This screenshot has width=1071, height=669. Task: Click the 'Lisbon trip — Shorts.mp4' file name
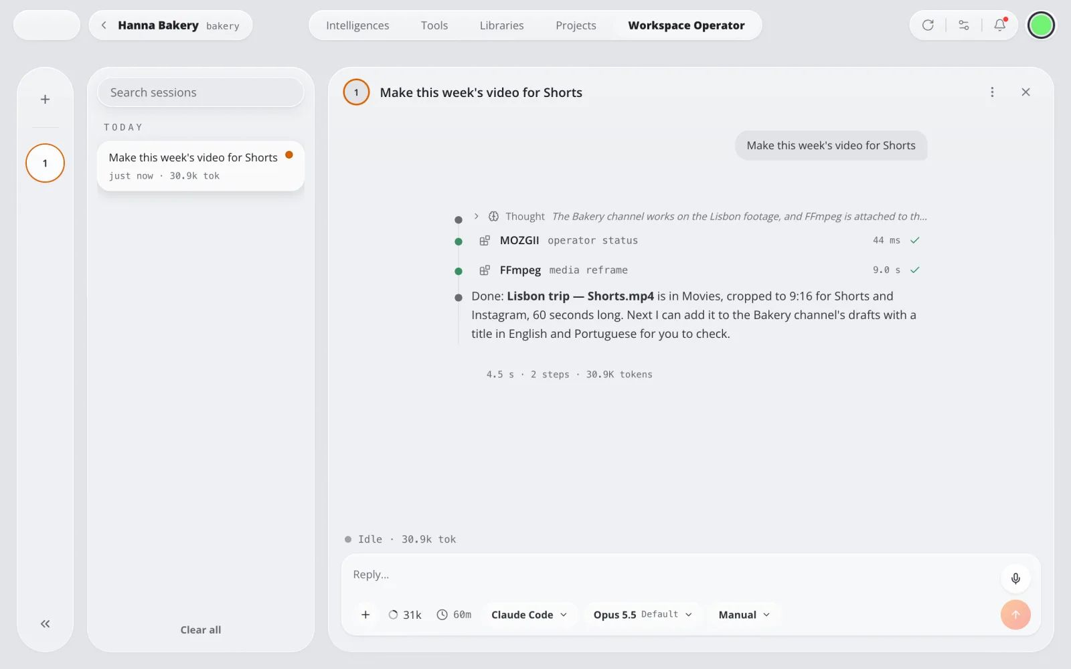pyautogui.click(x=580, y=296)
